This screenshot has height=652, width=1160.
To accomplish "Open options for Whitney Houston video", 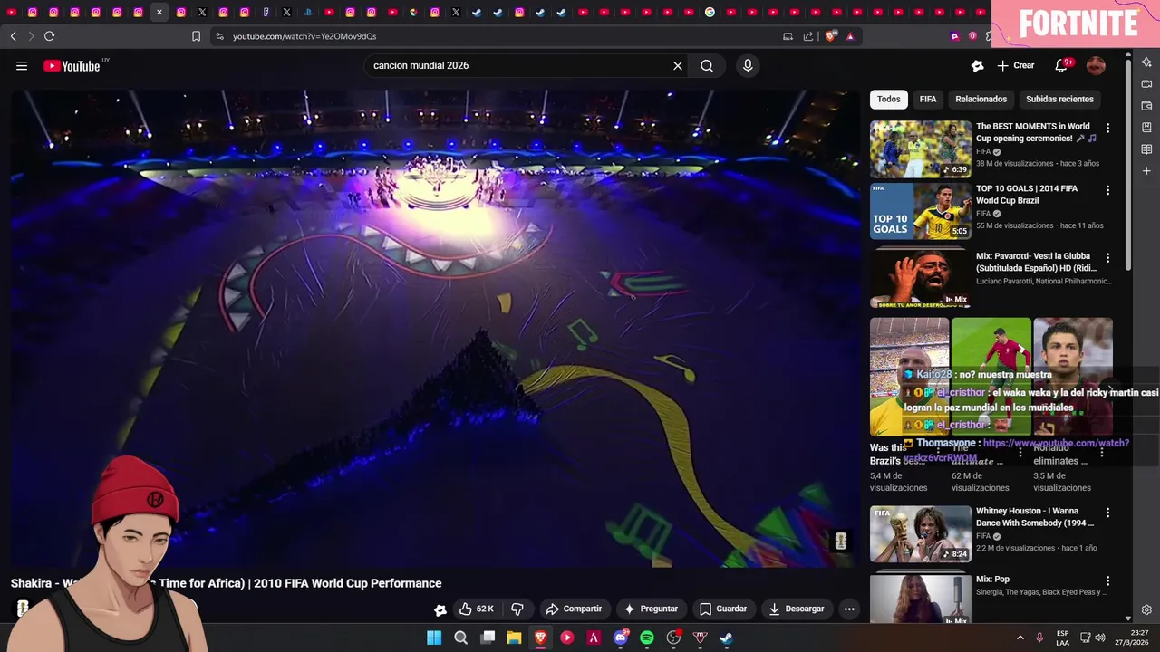I will pyautogui.click(x=1107, y=513).
